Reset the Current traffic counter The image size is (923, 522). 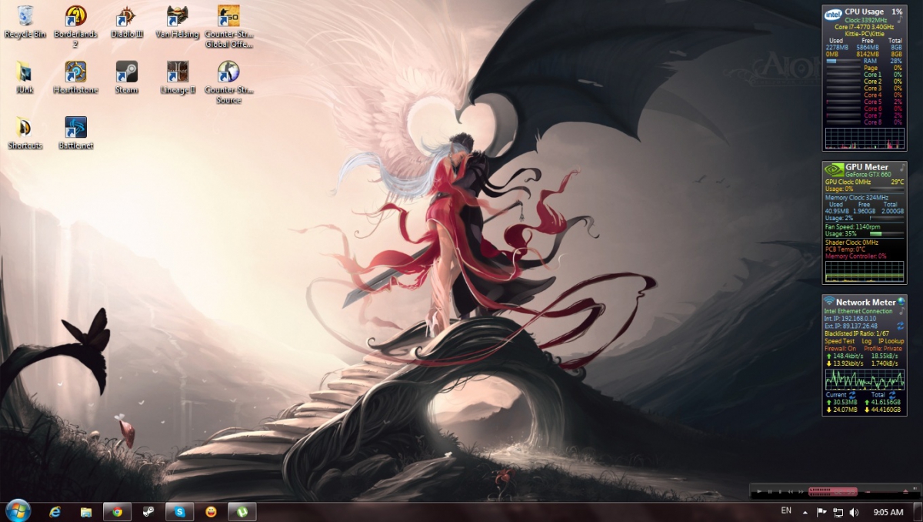[852, 394]
